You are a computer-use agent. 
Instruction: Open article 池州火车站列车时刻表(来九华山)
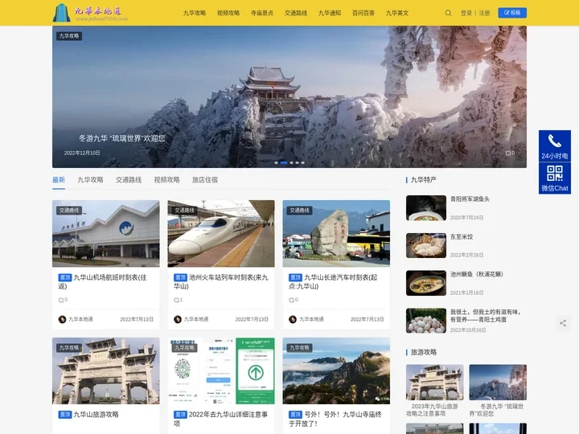click(221, 281)
